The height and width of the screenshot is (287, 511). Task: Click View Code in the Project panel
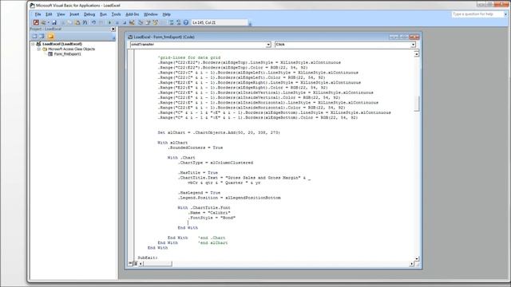click(x=34, y=36)
